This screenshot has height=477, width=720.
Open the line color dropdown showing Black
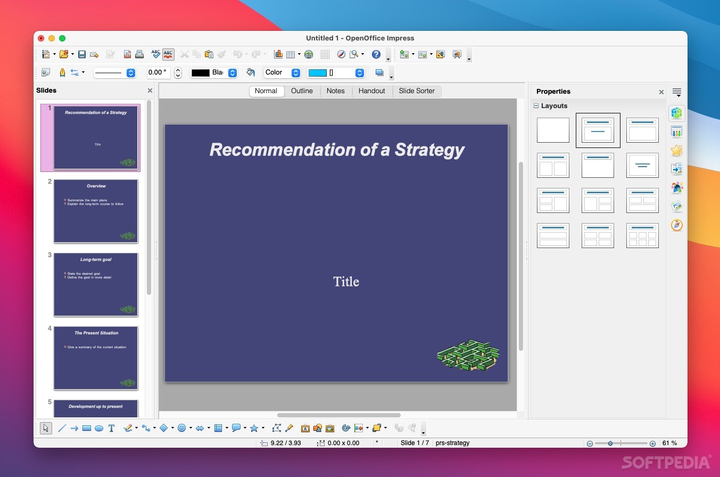[213, 73]
